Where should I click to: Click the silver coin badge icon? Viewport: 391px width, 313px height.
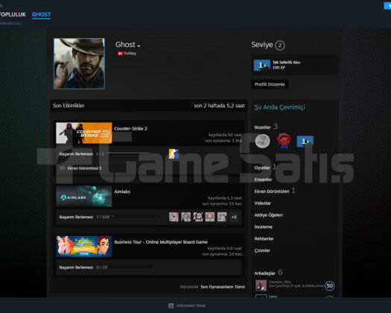262,142
